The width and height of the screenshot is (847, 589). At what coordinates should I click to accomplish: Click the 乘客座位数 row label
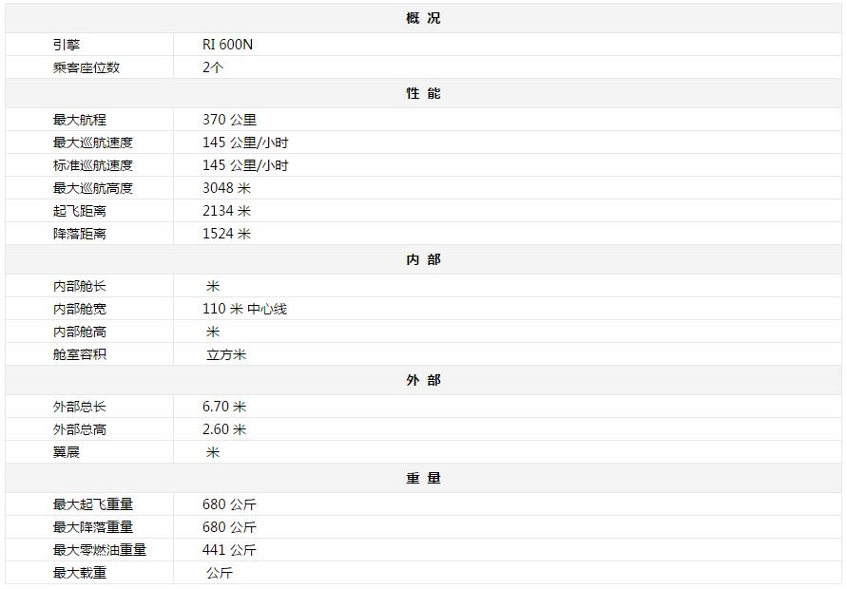tap(87, 67)
